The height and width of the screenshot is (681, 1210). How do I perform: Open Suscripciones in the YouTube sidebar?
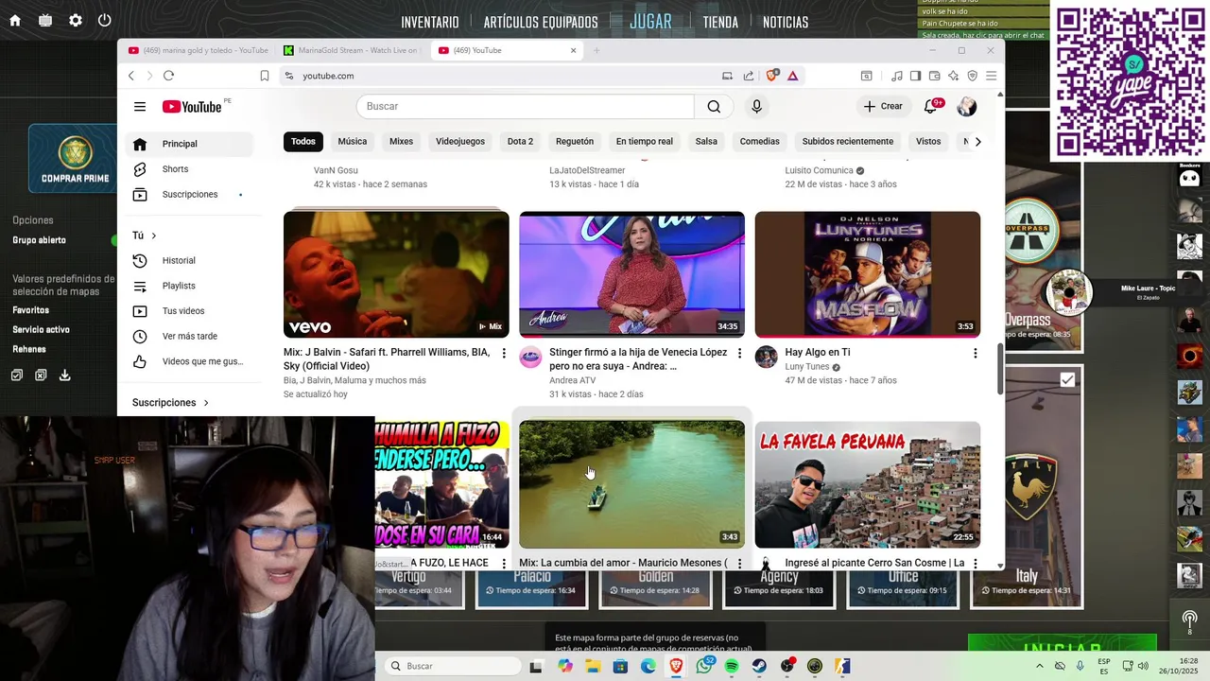tap(189, 195)
